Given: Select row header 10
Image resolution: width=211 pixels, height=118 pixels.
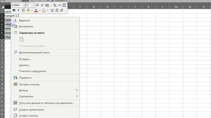Looking at the screenshot, I should (x=2, y=50).
